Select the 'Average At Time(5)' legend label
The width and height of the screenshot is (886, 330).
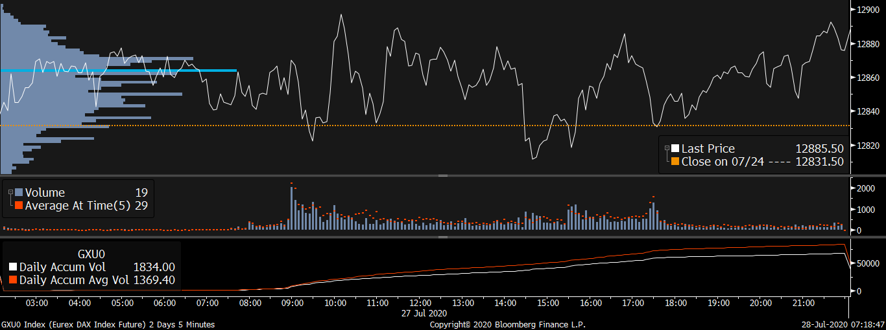point(78,205)
